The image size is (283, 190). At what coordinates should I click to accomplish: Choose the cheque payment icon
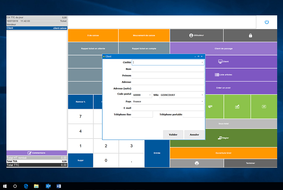237,106
